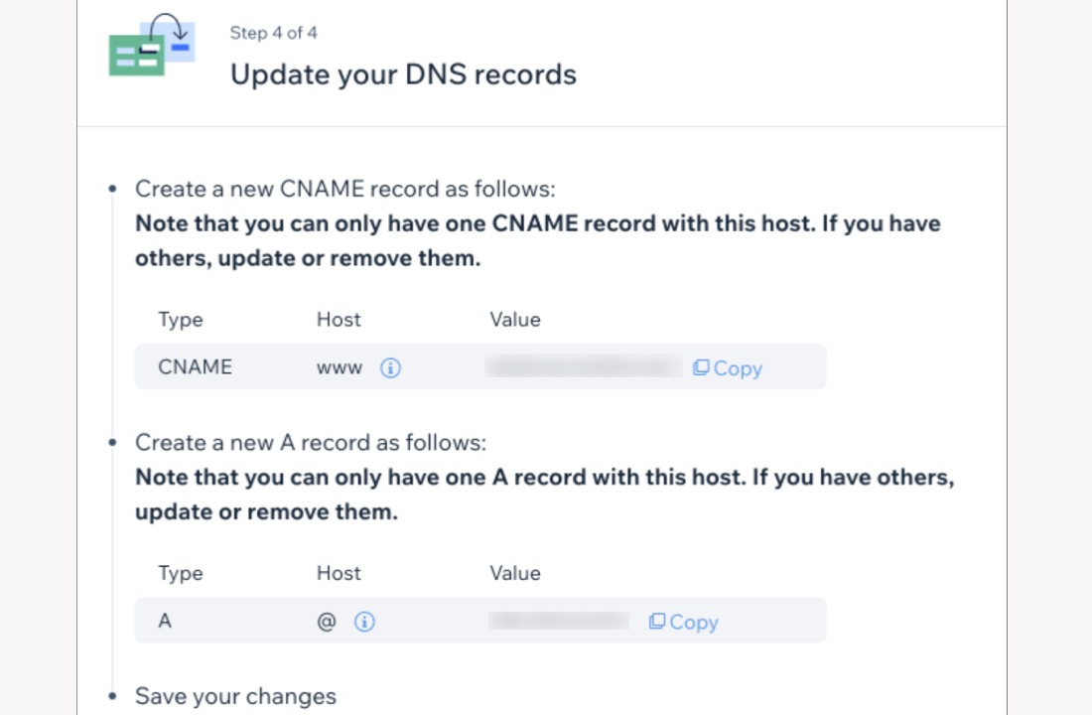Select the A record row
Screen dimensions: 1092x715
(x=480, y=622)
